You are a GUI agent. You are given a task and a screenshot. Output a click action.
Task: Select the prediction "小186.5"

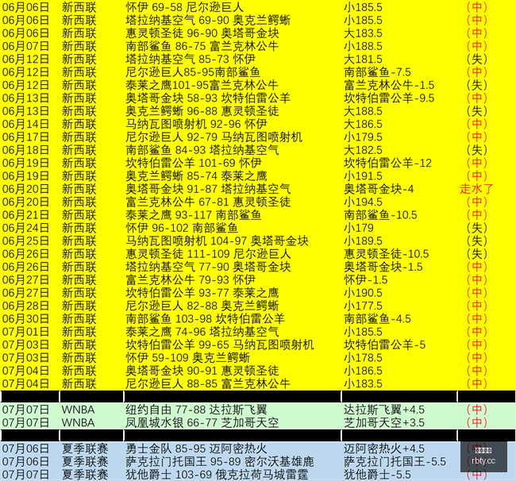[363, 371]
